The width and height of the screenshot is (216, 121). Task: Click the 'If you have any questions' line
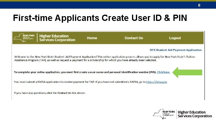click(x=49, y=93)
